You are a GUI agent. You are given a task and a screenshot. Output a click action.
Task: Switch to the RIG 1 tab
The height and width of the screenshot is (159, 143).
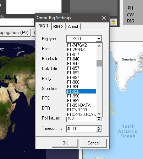tap(43, 26)
